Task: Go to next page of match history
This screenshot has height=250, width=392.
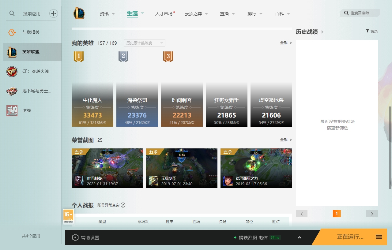Action: coord(372,214)
